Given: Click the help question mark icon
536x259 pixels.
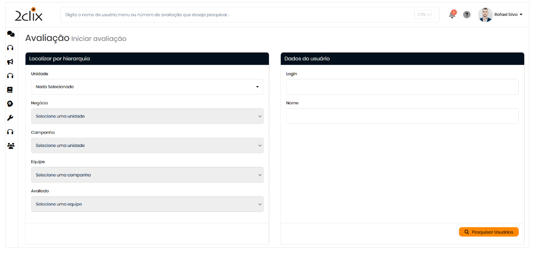Looking at the screenshot, I should pos(467,15).
